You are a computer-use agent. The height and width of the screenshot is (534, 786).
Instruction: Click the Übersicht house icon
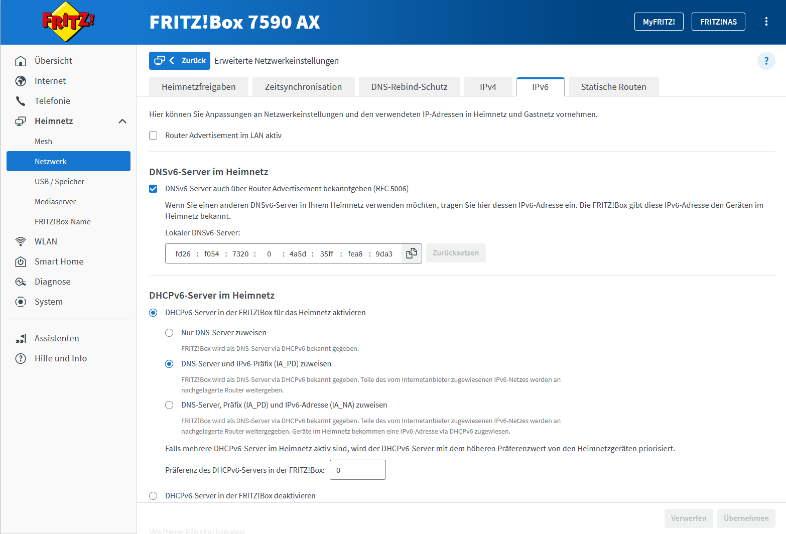[21, 61]
